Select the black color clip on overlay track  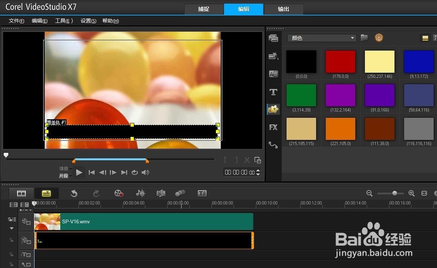point(144,241)
